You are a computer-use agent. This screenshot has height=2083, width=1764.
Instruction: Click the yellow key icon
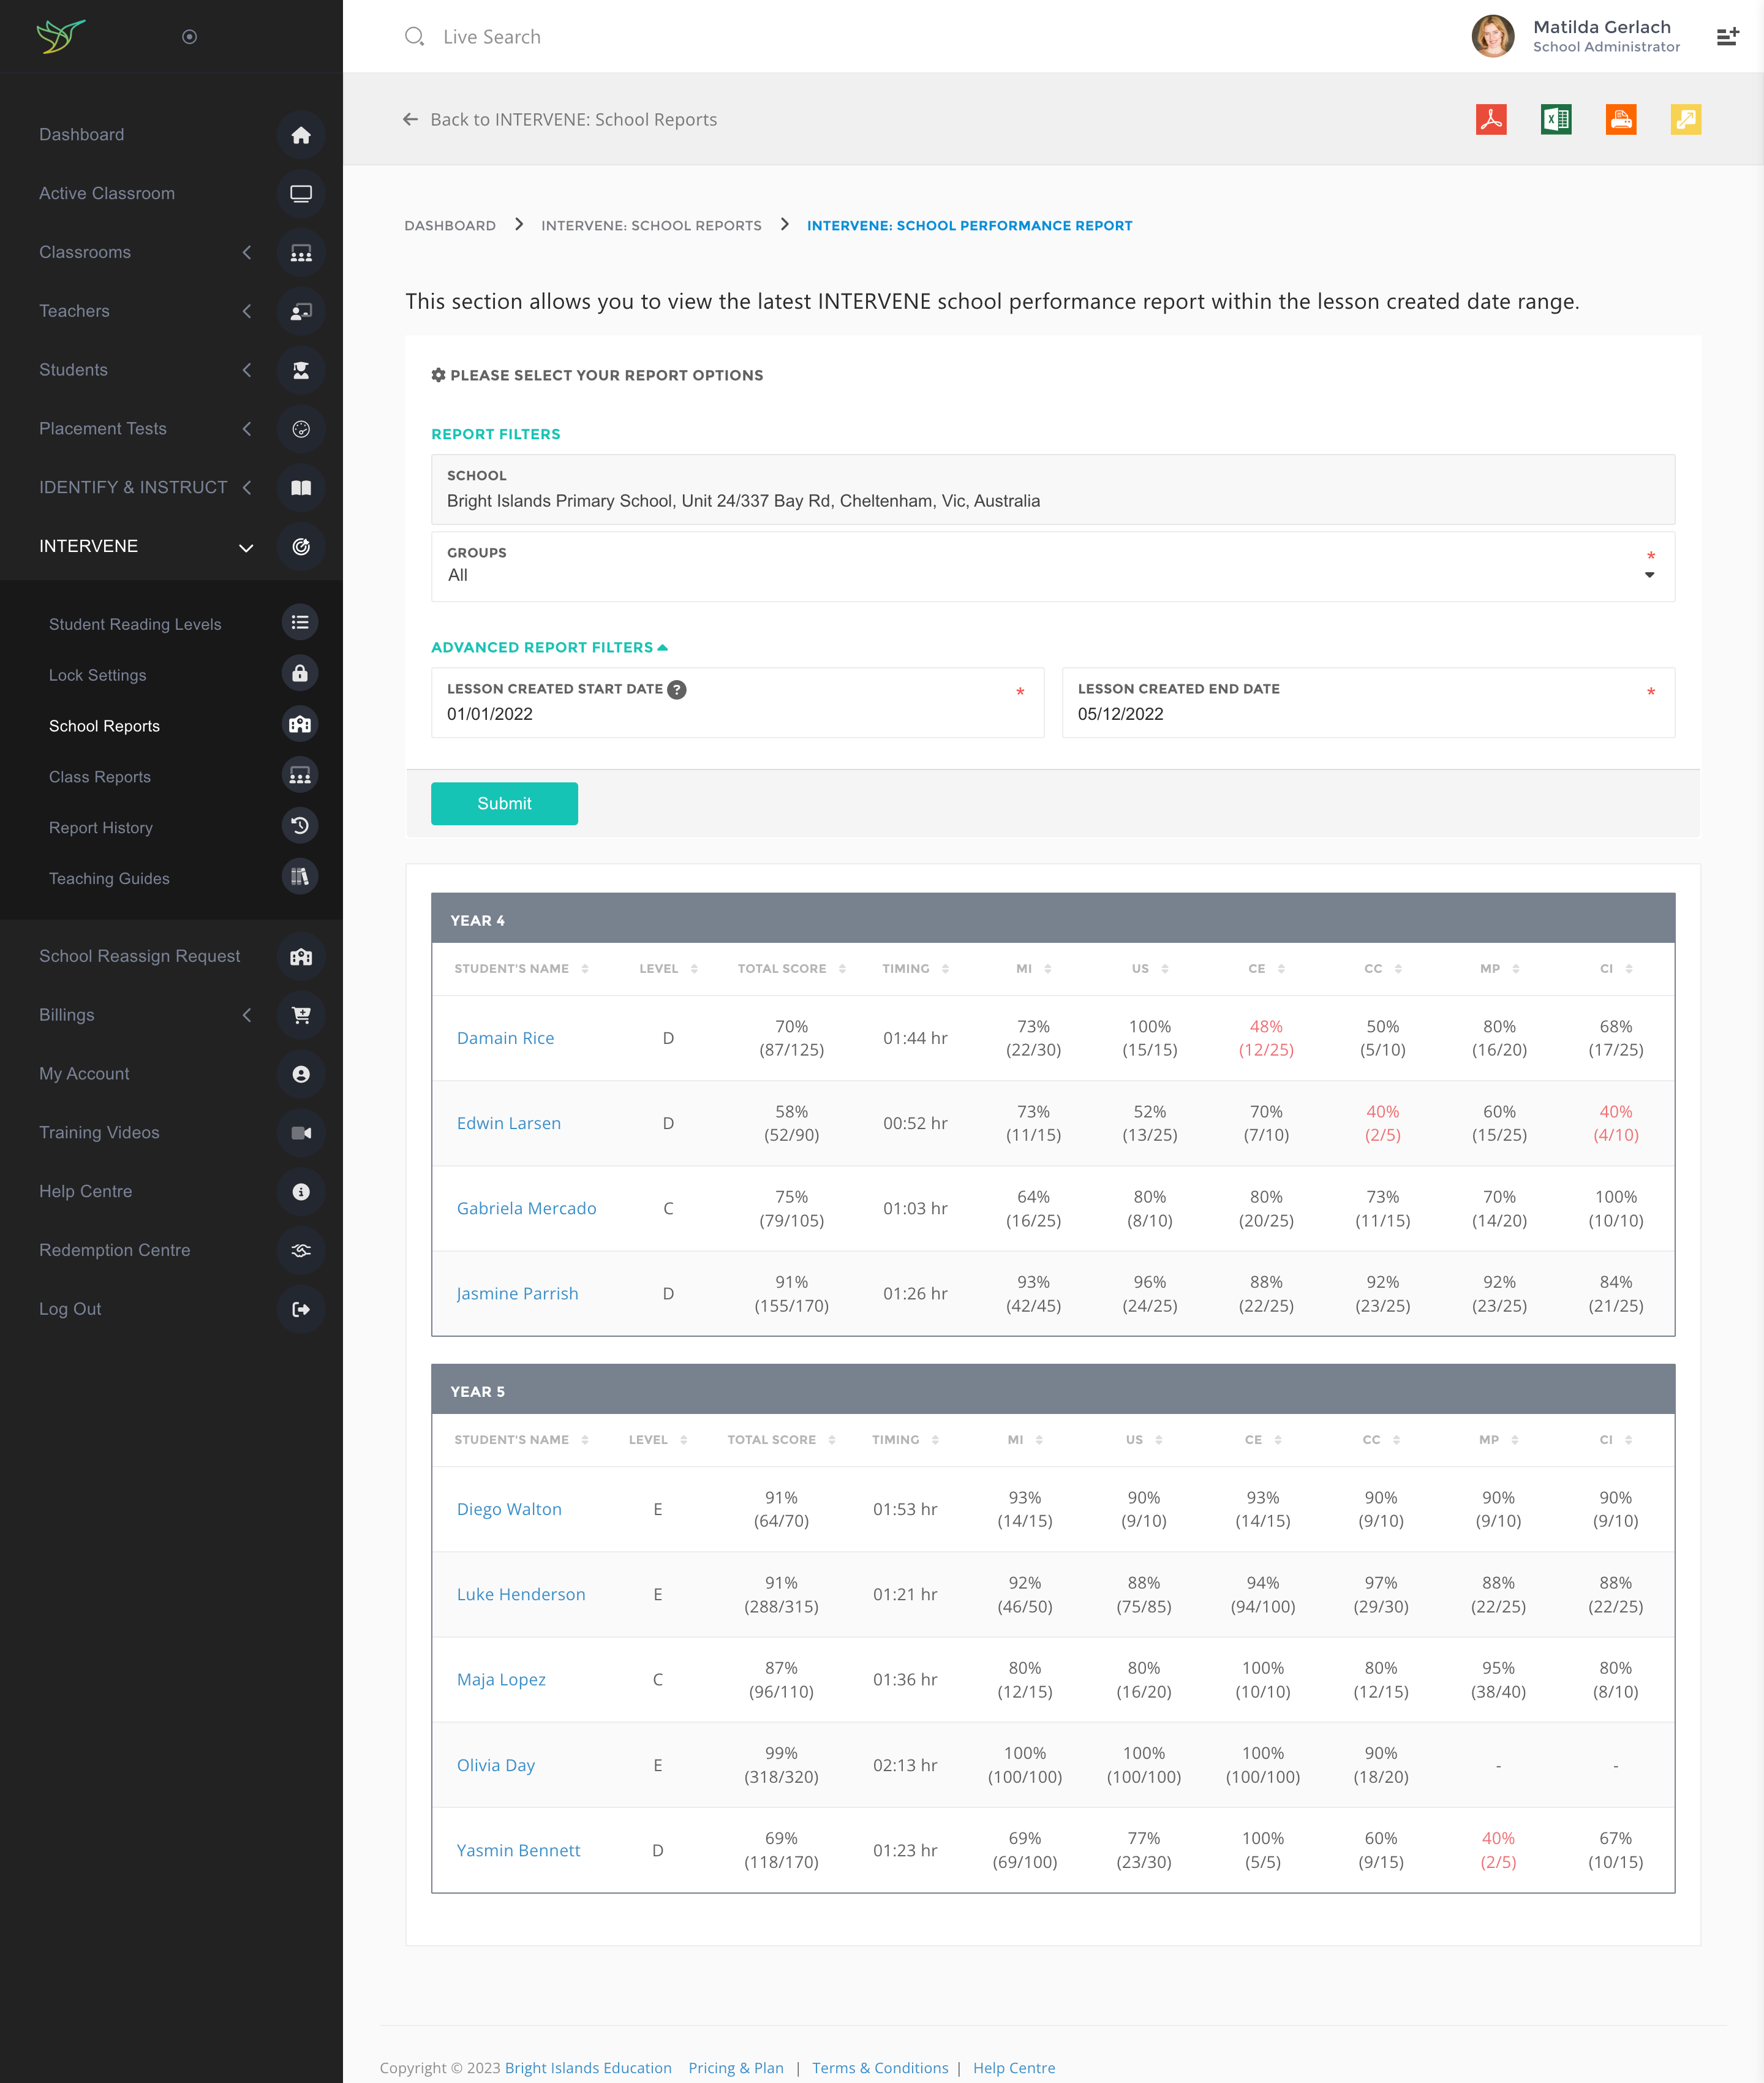click(x=1685, y=120)
